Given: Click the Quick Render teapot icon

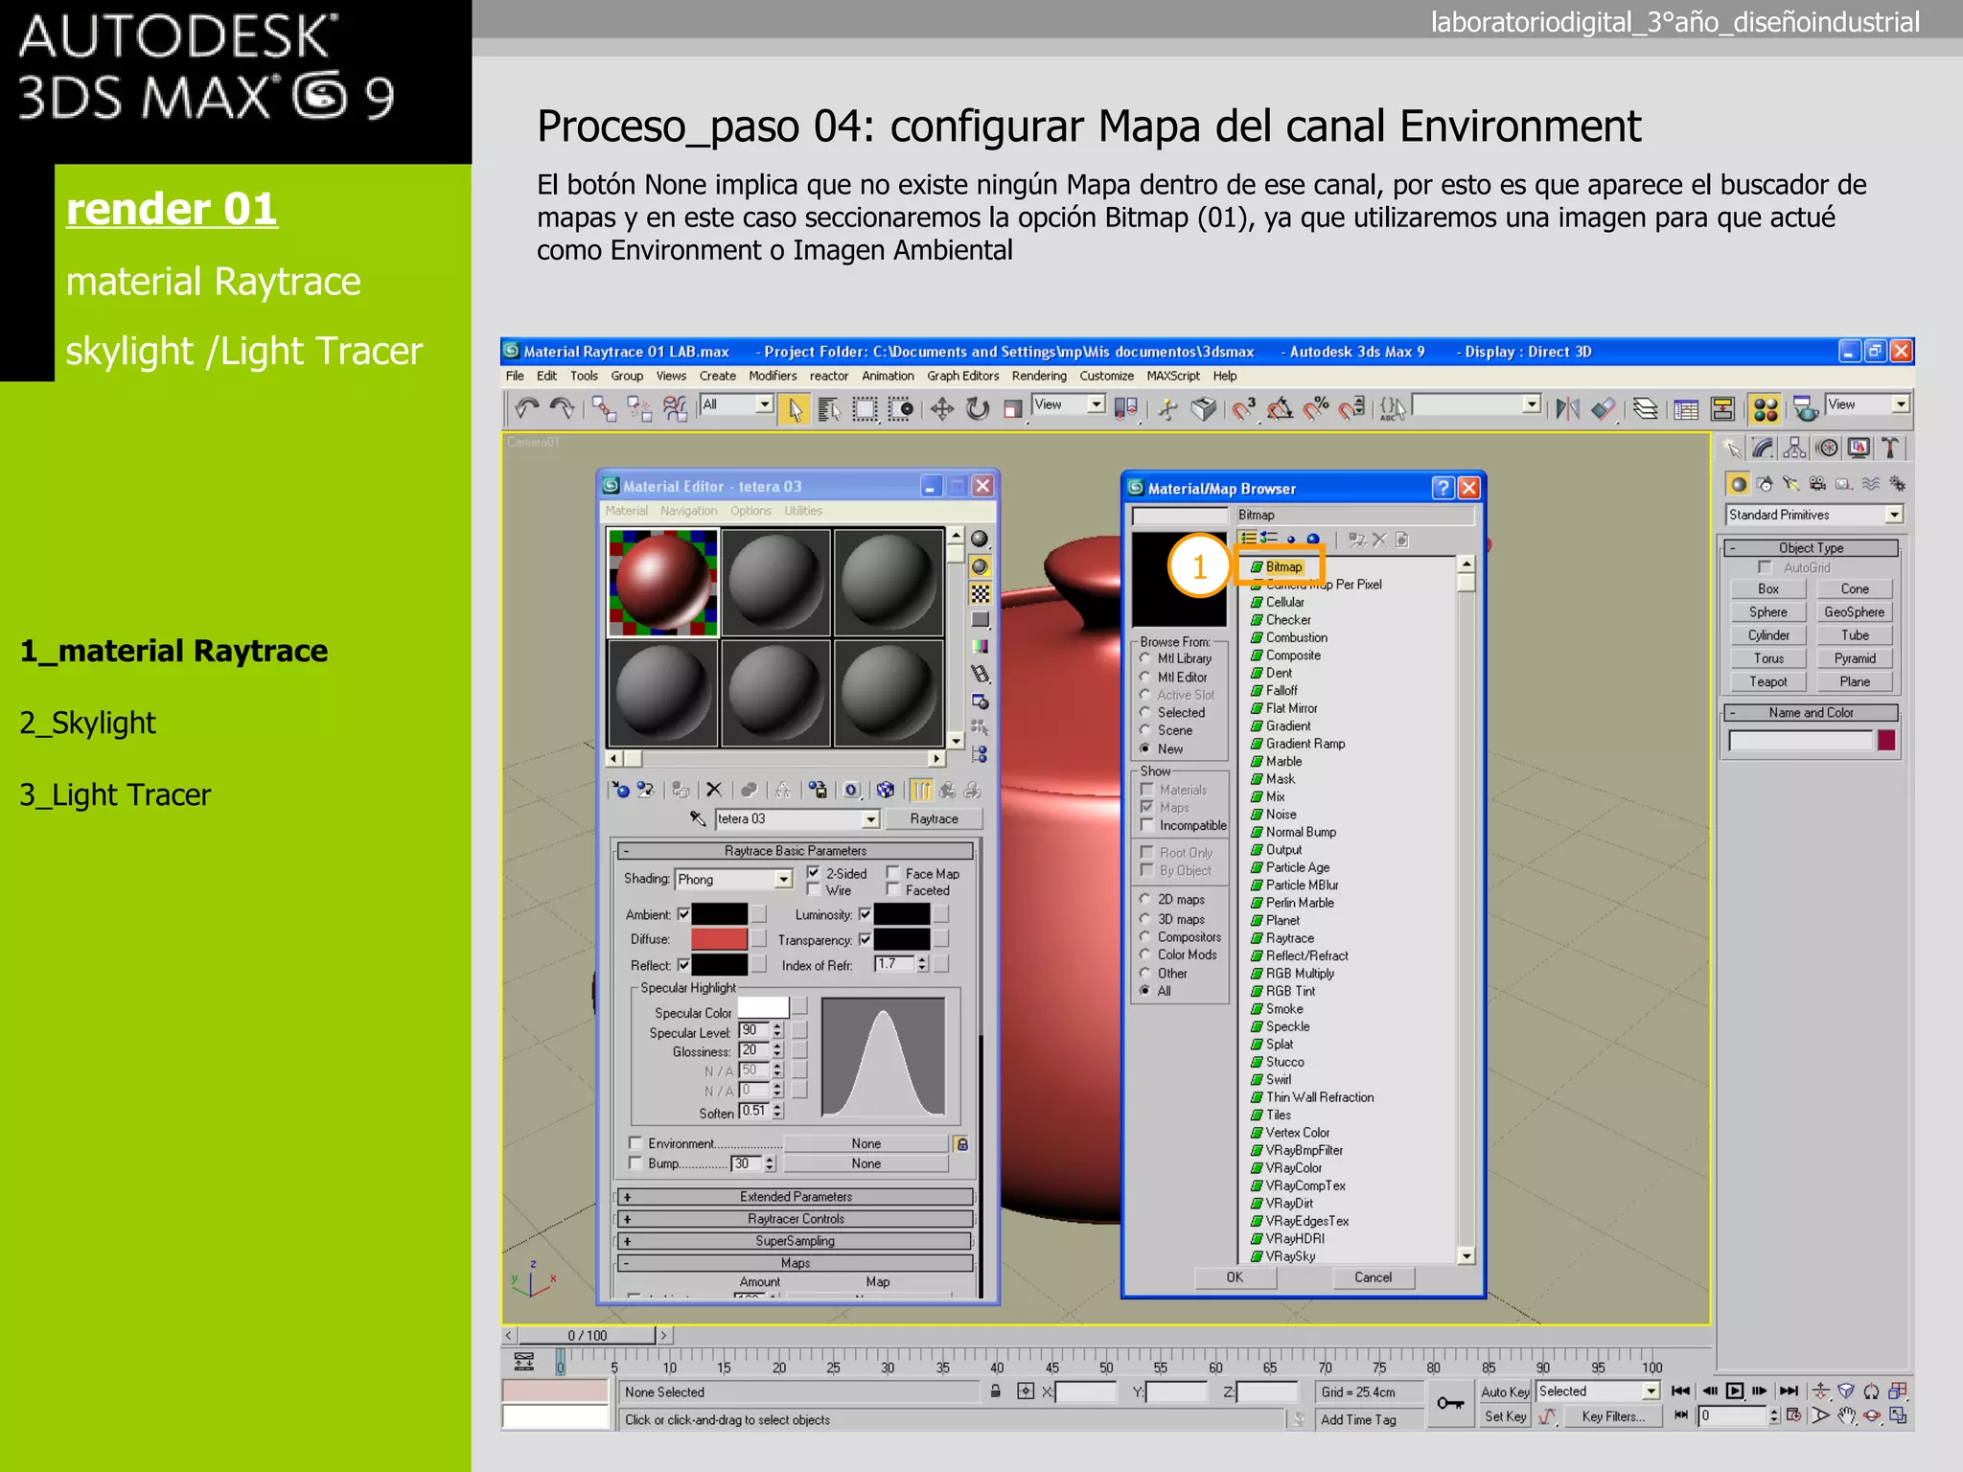Looking at the screenshot, I should pyautogui.click(x=1805, y=409).
